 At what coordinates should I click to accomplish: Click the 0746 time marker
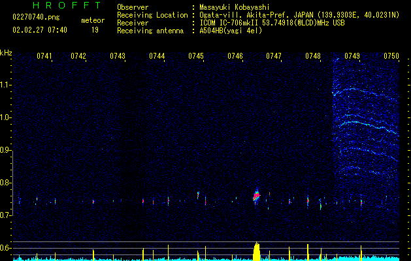(x=235, y=56)
